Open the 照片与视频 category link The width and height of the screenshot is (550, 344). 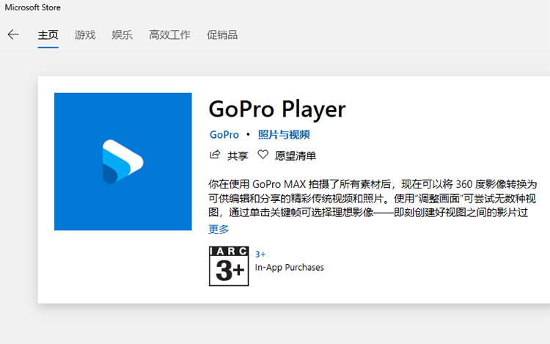coord(284,135)
